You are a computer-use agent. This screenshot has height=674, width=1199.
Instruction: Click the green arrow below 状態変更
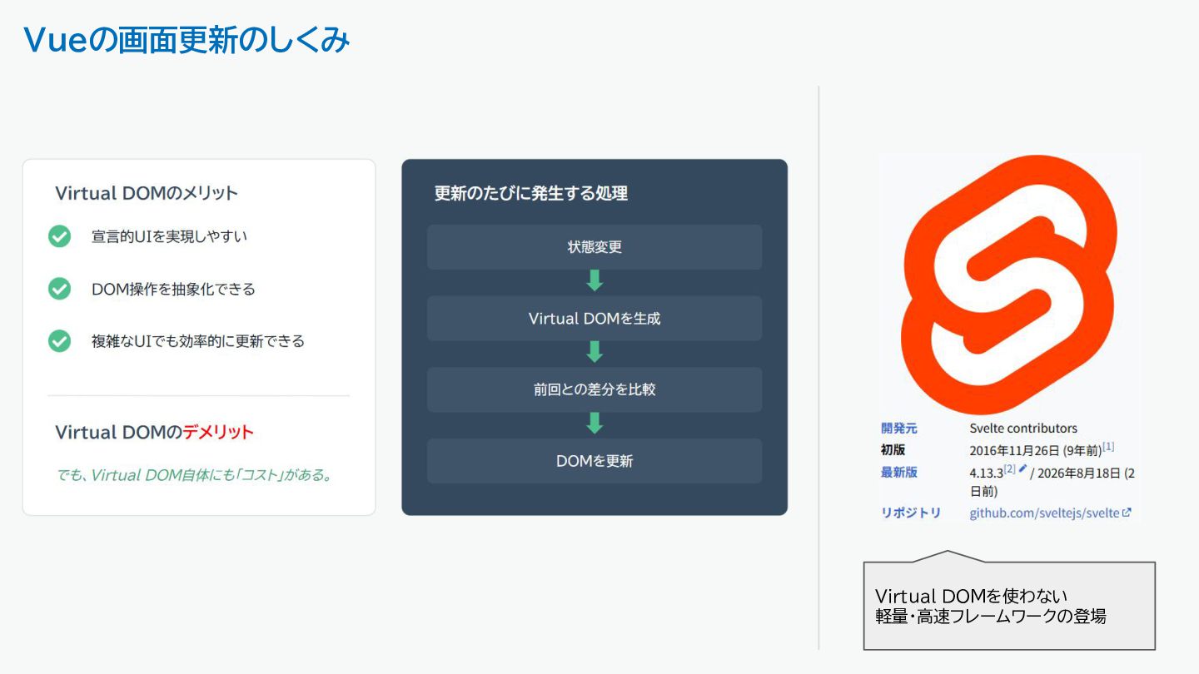595,280
